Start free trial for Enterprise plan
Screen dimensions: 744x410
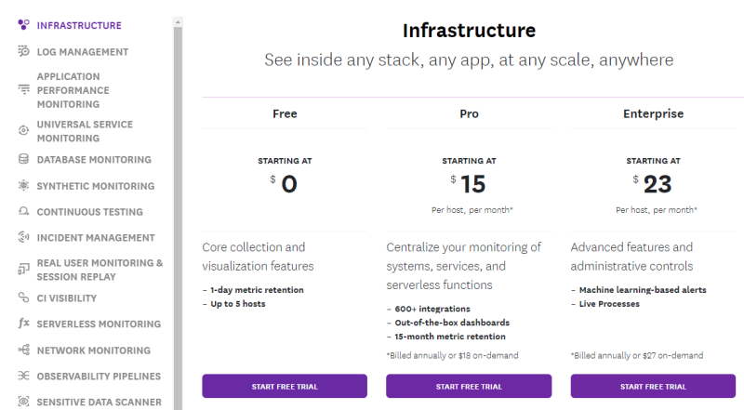click(653, 386)
